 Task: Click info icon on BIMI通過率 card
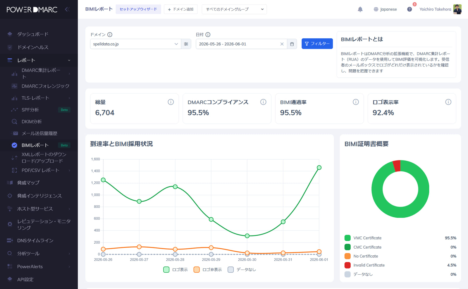pyautogui.click(x=356, y=102)
